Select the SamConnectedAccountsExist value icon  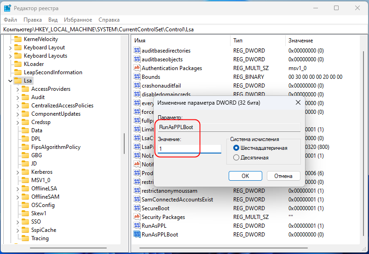click(x=137, y=199)
